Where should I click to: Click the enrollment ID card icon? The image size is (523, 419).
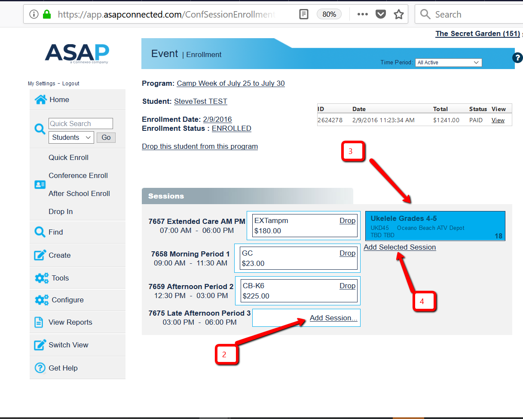[40, 184]
